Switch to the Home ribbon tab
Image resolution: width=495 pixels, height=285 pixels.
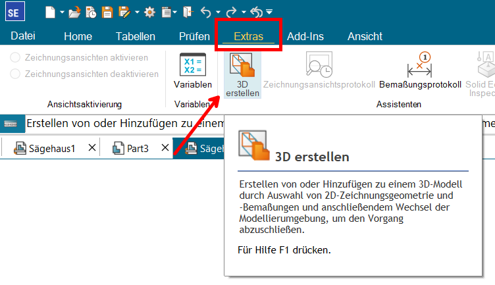coord(78,36)
